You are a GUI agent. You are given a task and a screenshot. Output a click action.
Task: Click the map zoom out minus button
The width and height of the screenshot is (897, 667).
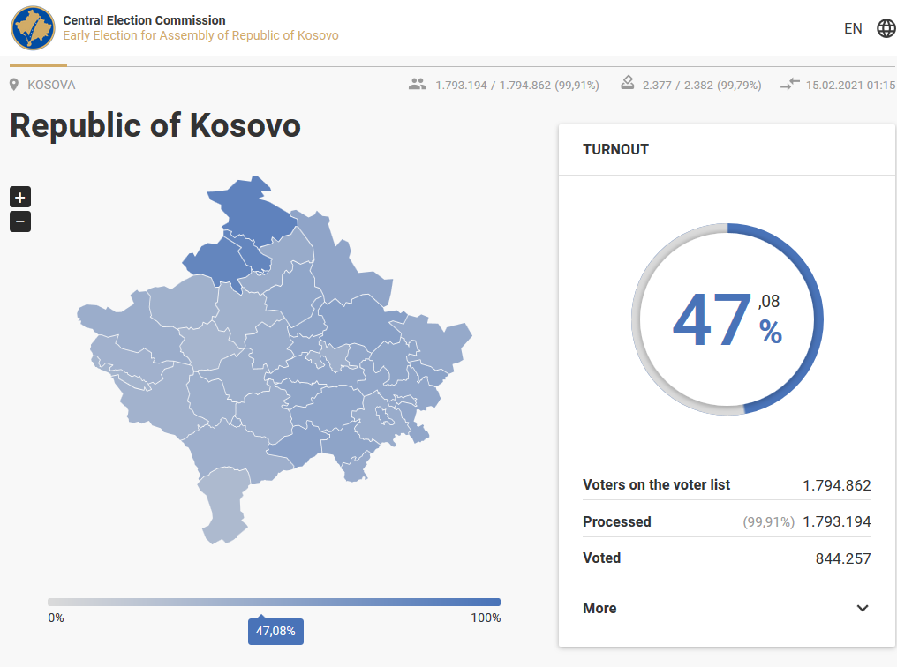tap(20, 221)
